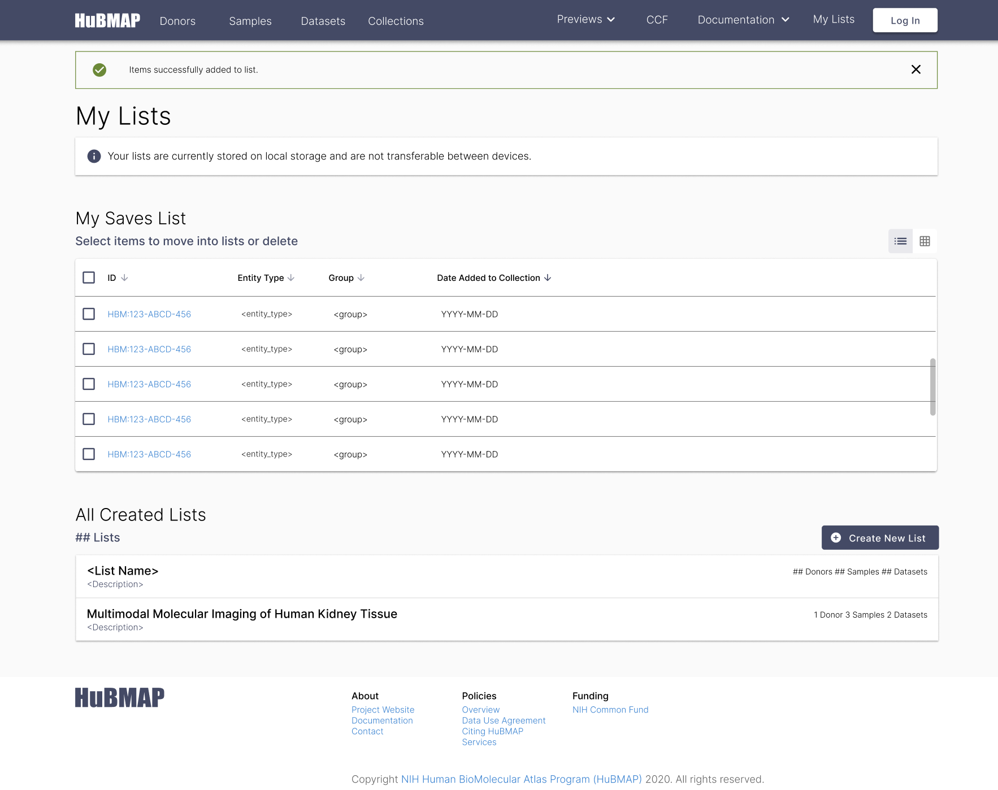Check the first row's checkbox
998x790 pixels.
tap(89, 314)
